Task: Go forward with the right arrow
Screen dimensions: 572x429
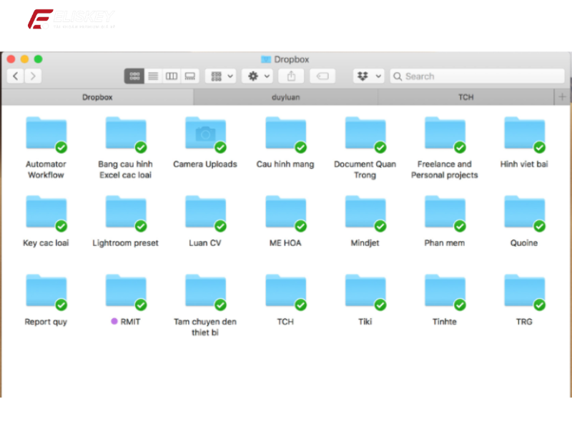Action: (33, 76)
